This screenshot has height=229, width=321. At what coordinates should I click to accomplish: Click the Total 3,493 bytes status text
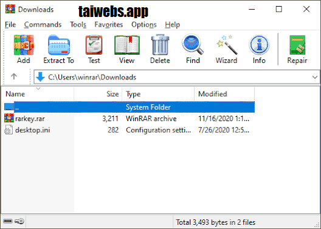(x=216, y=222)
